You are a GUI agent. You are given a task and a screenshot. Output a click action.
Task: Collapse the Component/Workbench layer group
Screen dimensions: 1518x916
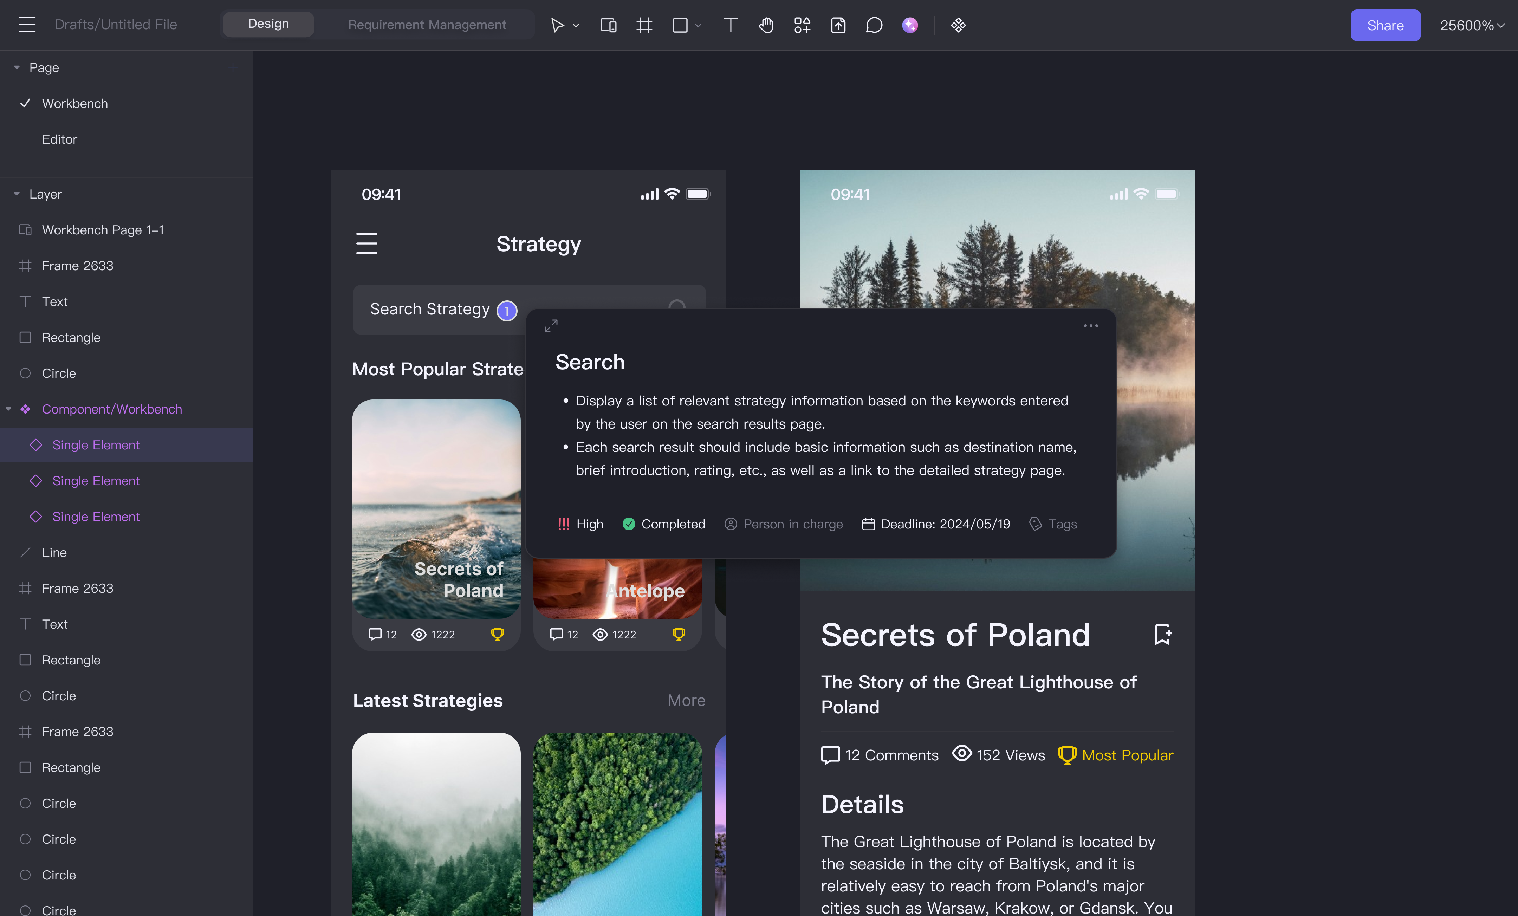[9, 409]
